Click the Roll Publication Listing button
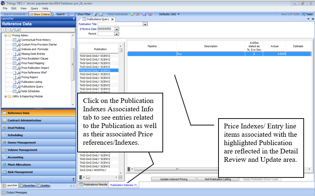Image resolution: width=315 pixels, height=196 pixels. [218, 179]
